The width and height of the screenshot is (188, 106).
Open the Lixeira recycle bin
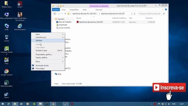pyautogui.click(x=6, y=38)
